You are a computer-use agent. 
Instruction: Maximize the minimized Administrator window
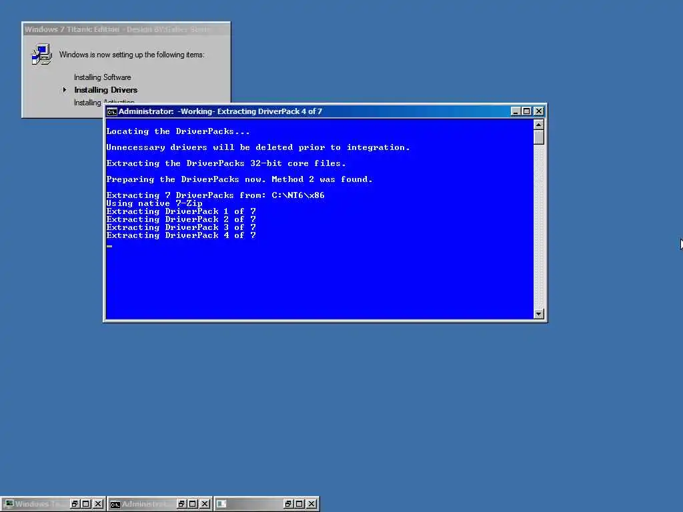193,504
